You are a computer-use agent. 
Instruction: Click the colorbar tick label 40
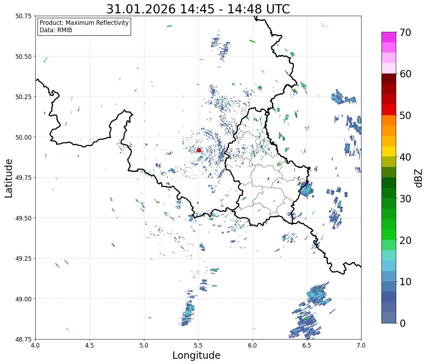coord(405,157)
